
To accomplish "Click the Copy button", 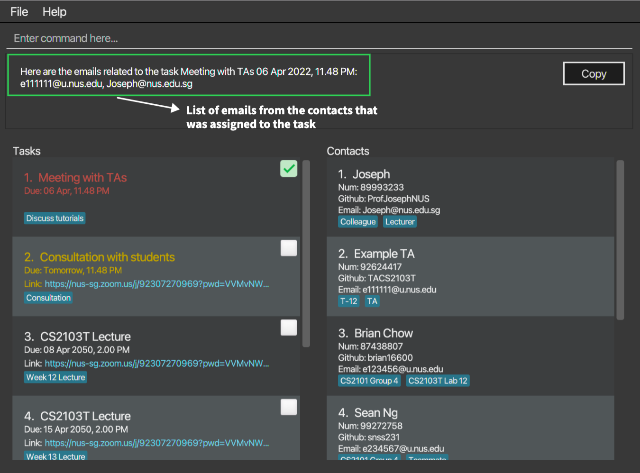I will coord(594,73).
